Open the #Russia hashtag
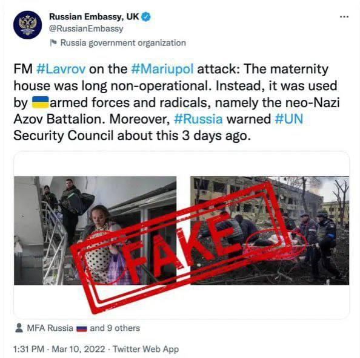360x358 pixels. 198,119
